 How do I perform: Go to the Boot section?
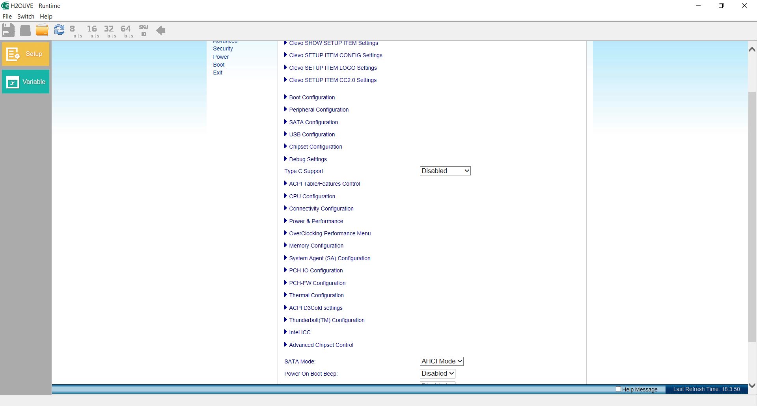pos(219,65)
